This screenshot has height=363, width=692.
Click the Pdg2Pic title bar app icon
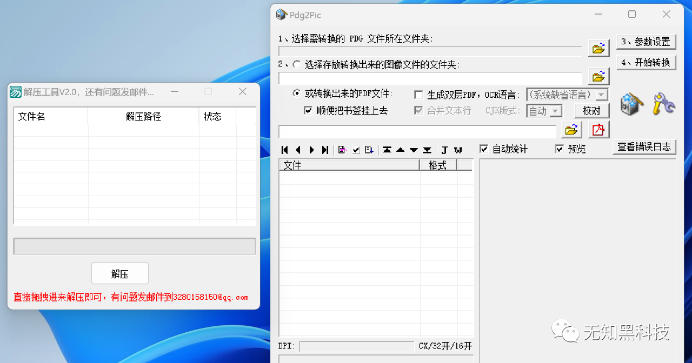click(x=281, y=15)
